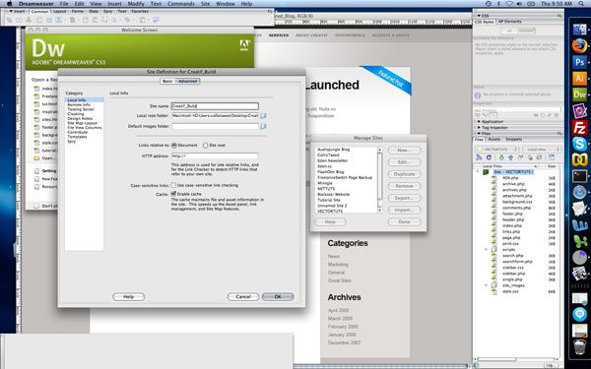Click the folder browse icon beside Local root folder
This screenshot has height=369, width=591.
click(x=263, y=116)
